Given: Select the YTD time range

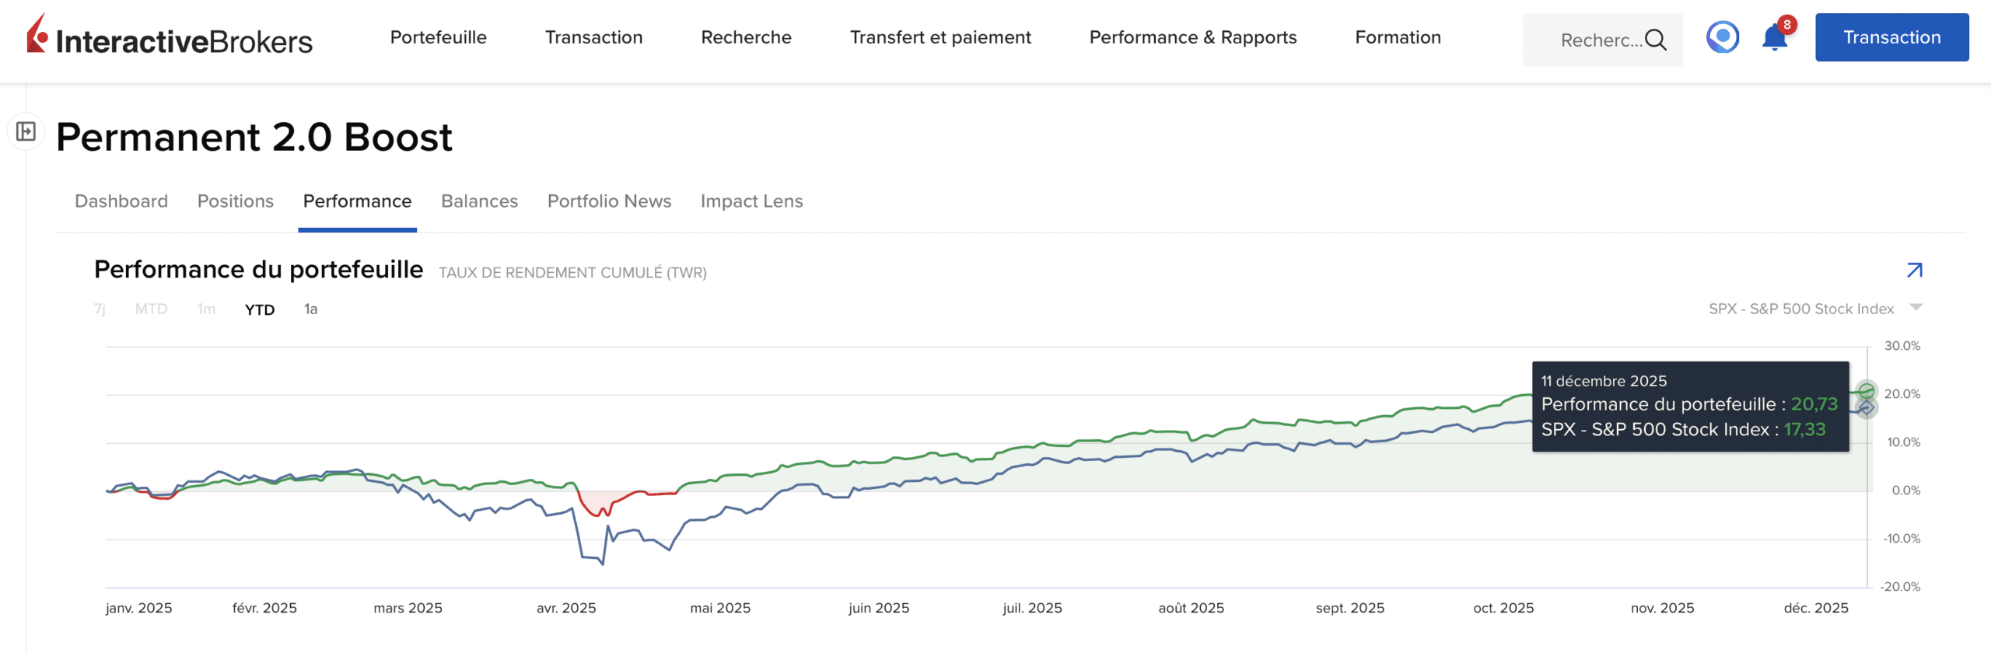Looking at the screenshot, I should pos(259,309).
